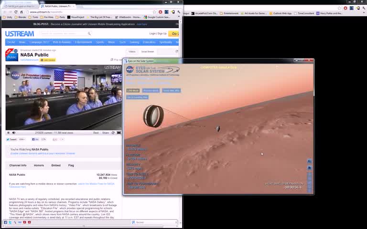The image size is (367, 229).
Task: Switch to the first Chrome tab about NASA
Action: (21, 6)
